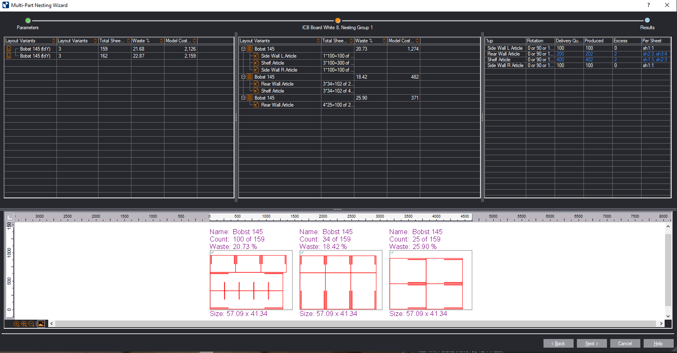The height and width of the screenshot is (353, 677).
Task: Click the preview vertical scrollbar down arrow
Action: click(x=668, y=316)
